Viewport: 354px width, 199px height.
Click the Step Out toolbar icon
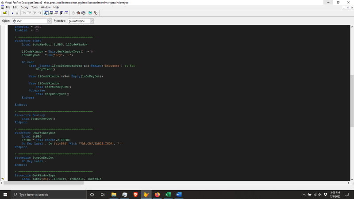[34, 13]
